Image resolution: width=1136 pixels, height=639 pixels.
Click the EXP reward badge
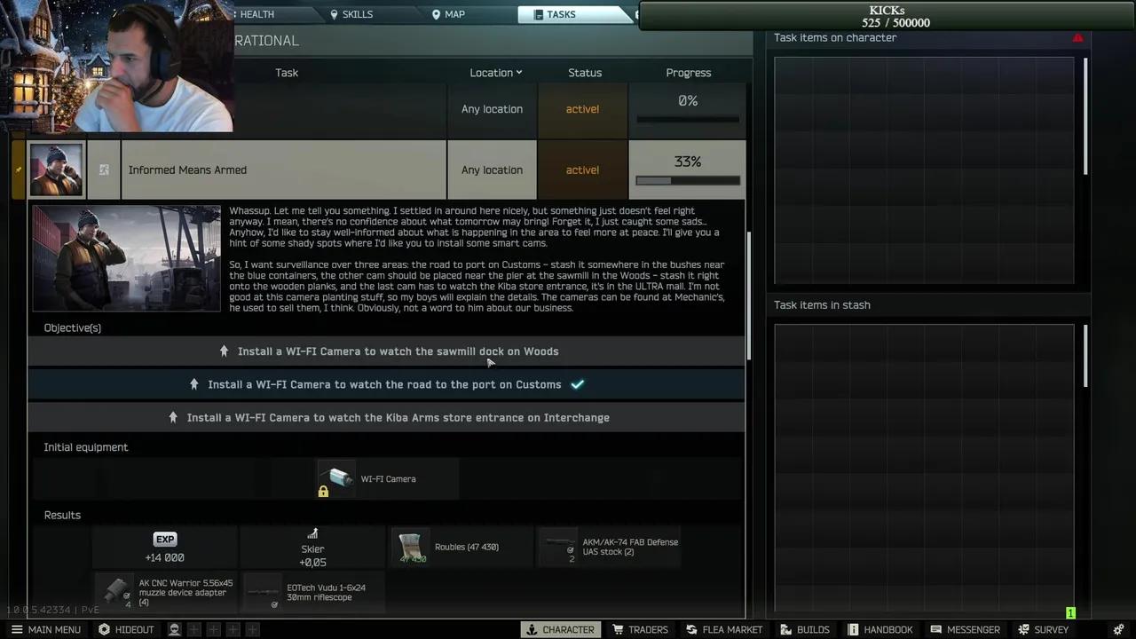pos(165,539)
